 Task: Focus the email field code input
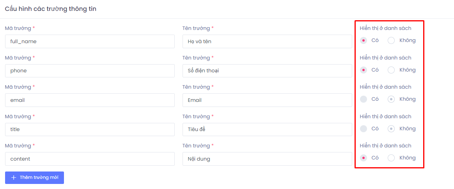tap(90, 100)
